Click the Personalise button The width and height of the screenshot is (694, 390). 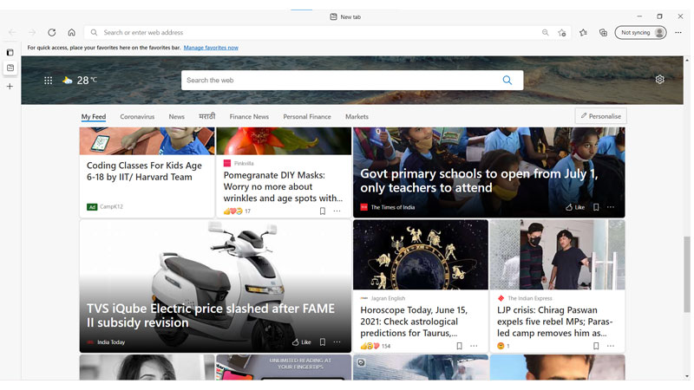[600, 116]
